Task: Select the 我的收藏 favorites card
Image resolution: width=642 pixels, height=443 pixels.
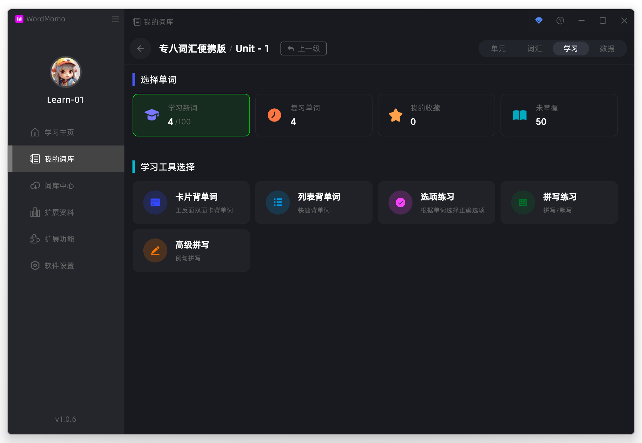Action: tap(436, 115)
